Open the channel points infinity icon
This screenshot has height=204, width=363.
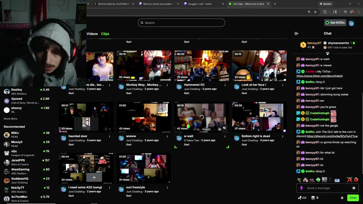click(x=302, y=198)
